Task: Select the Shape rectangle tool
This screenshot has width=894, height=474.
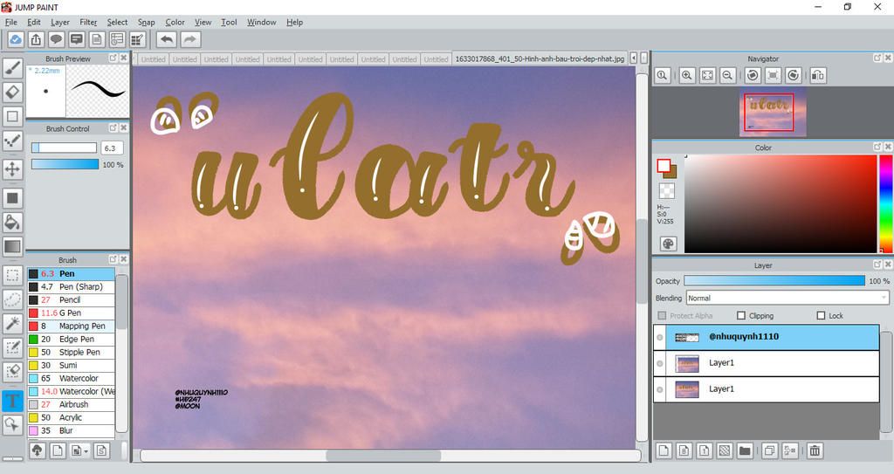Action: pos(12,116)
